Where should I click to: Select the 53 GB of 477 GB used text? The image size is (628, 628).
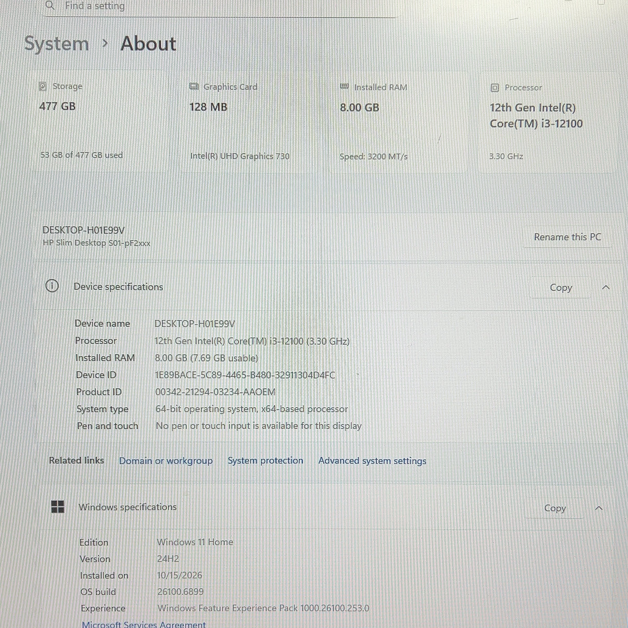[x=82, y=155]
